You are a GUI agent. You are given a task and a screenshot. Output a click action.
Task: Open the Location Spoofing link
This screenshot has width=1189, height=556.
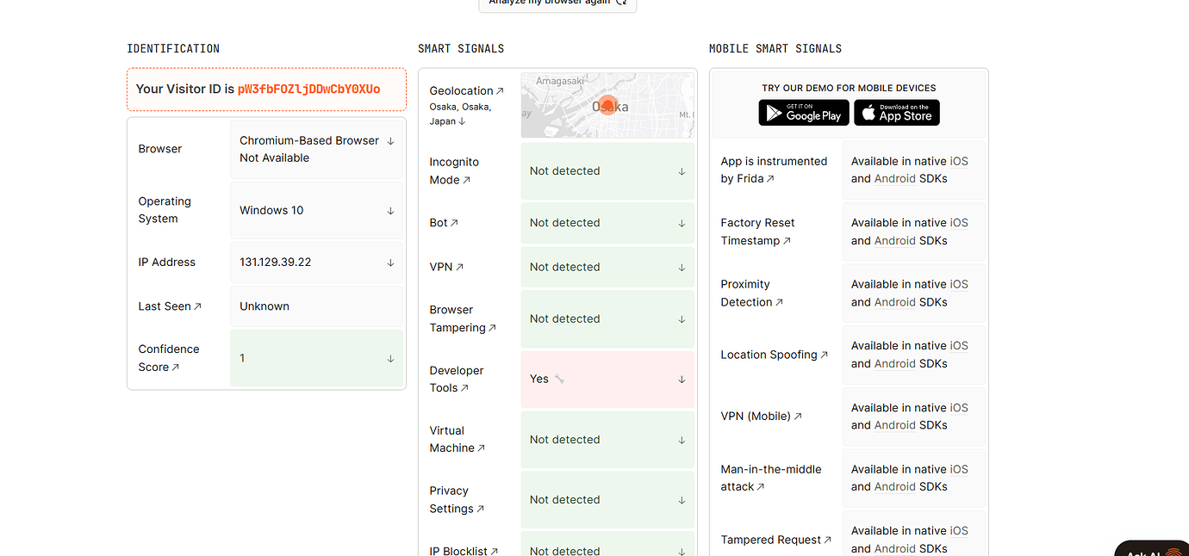(775, 355)
